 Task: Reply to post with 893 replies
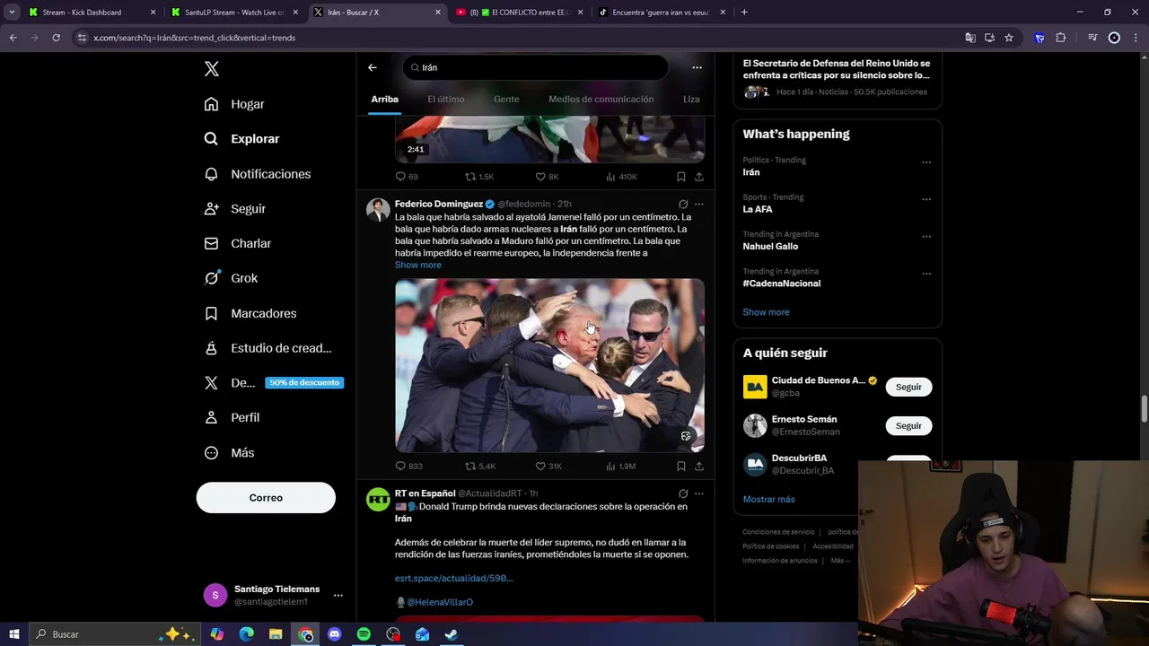(x=409, y=466)
